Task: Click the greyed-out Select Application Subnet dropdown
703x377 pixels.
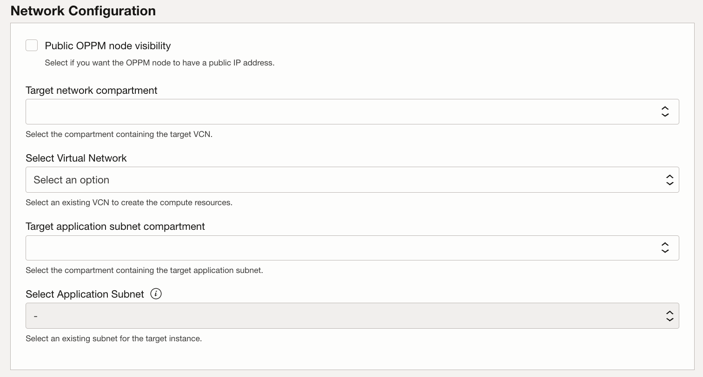Action: tap(339, 316)
